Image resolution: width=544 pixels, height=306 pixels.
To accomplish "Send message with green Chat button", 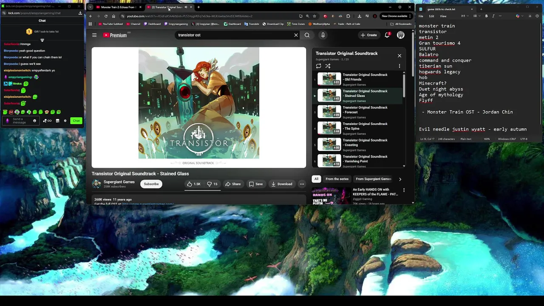I will pyautogui.click(x=76, y=121).
